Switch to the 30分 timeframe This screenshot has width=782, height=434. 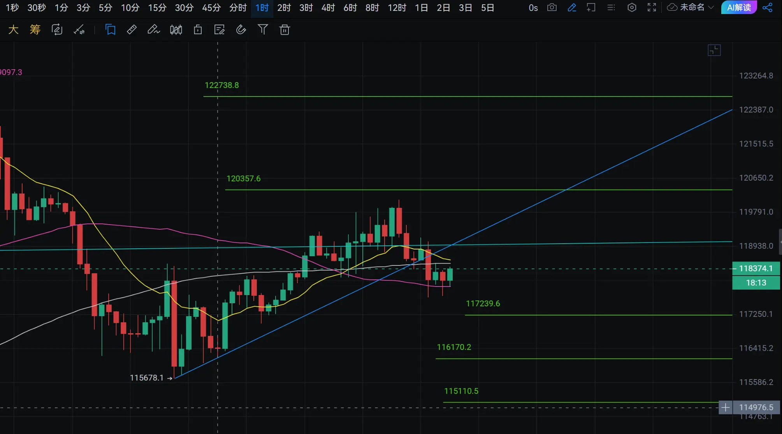[184, 8]
